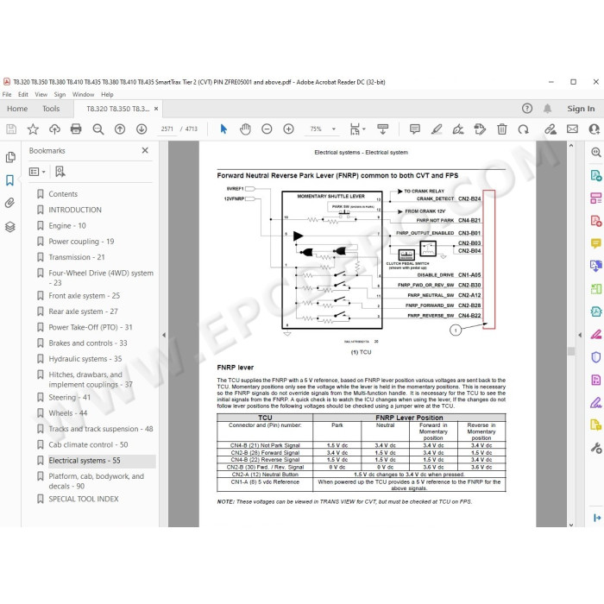Zoom in with the plus icon

(288, 129)
